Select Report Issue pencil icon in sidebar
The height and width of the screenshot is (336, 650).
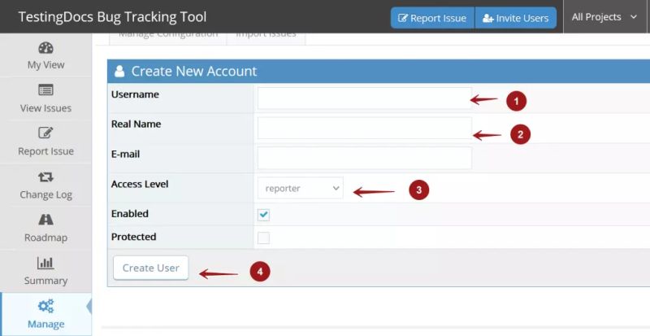(45, 133)
